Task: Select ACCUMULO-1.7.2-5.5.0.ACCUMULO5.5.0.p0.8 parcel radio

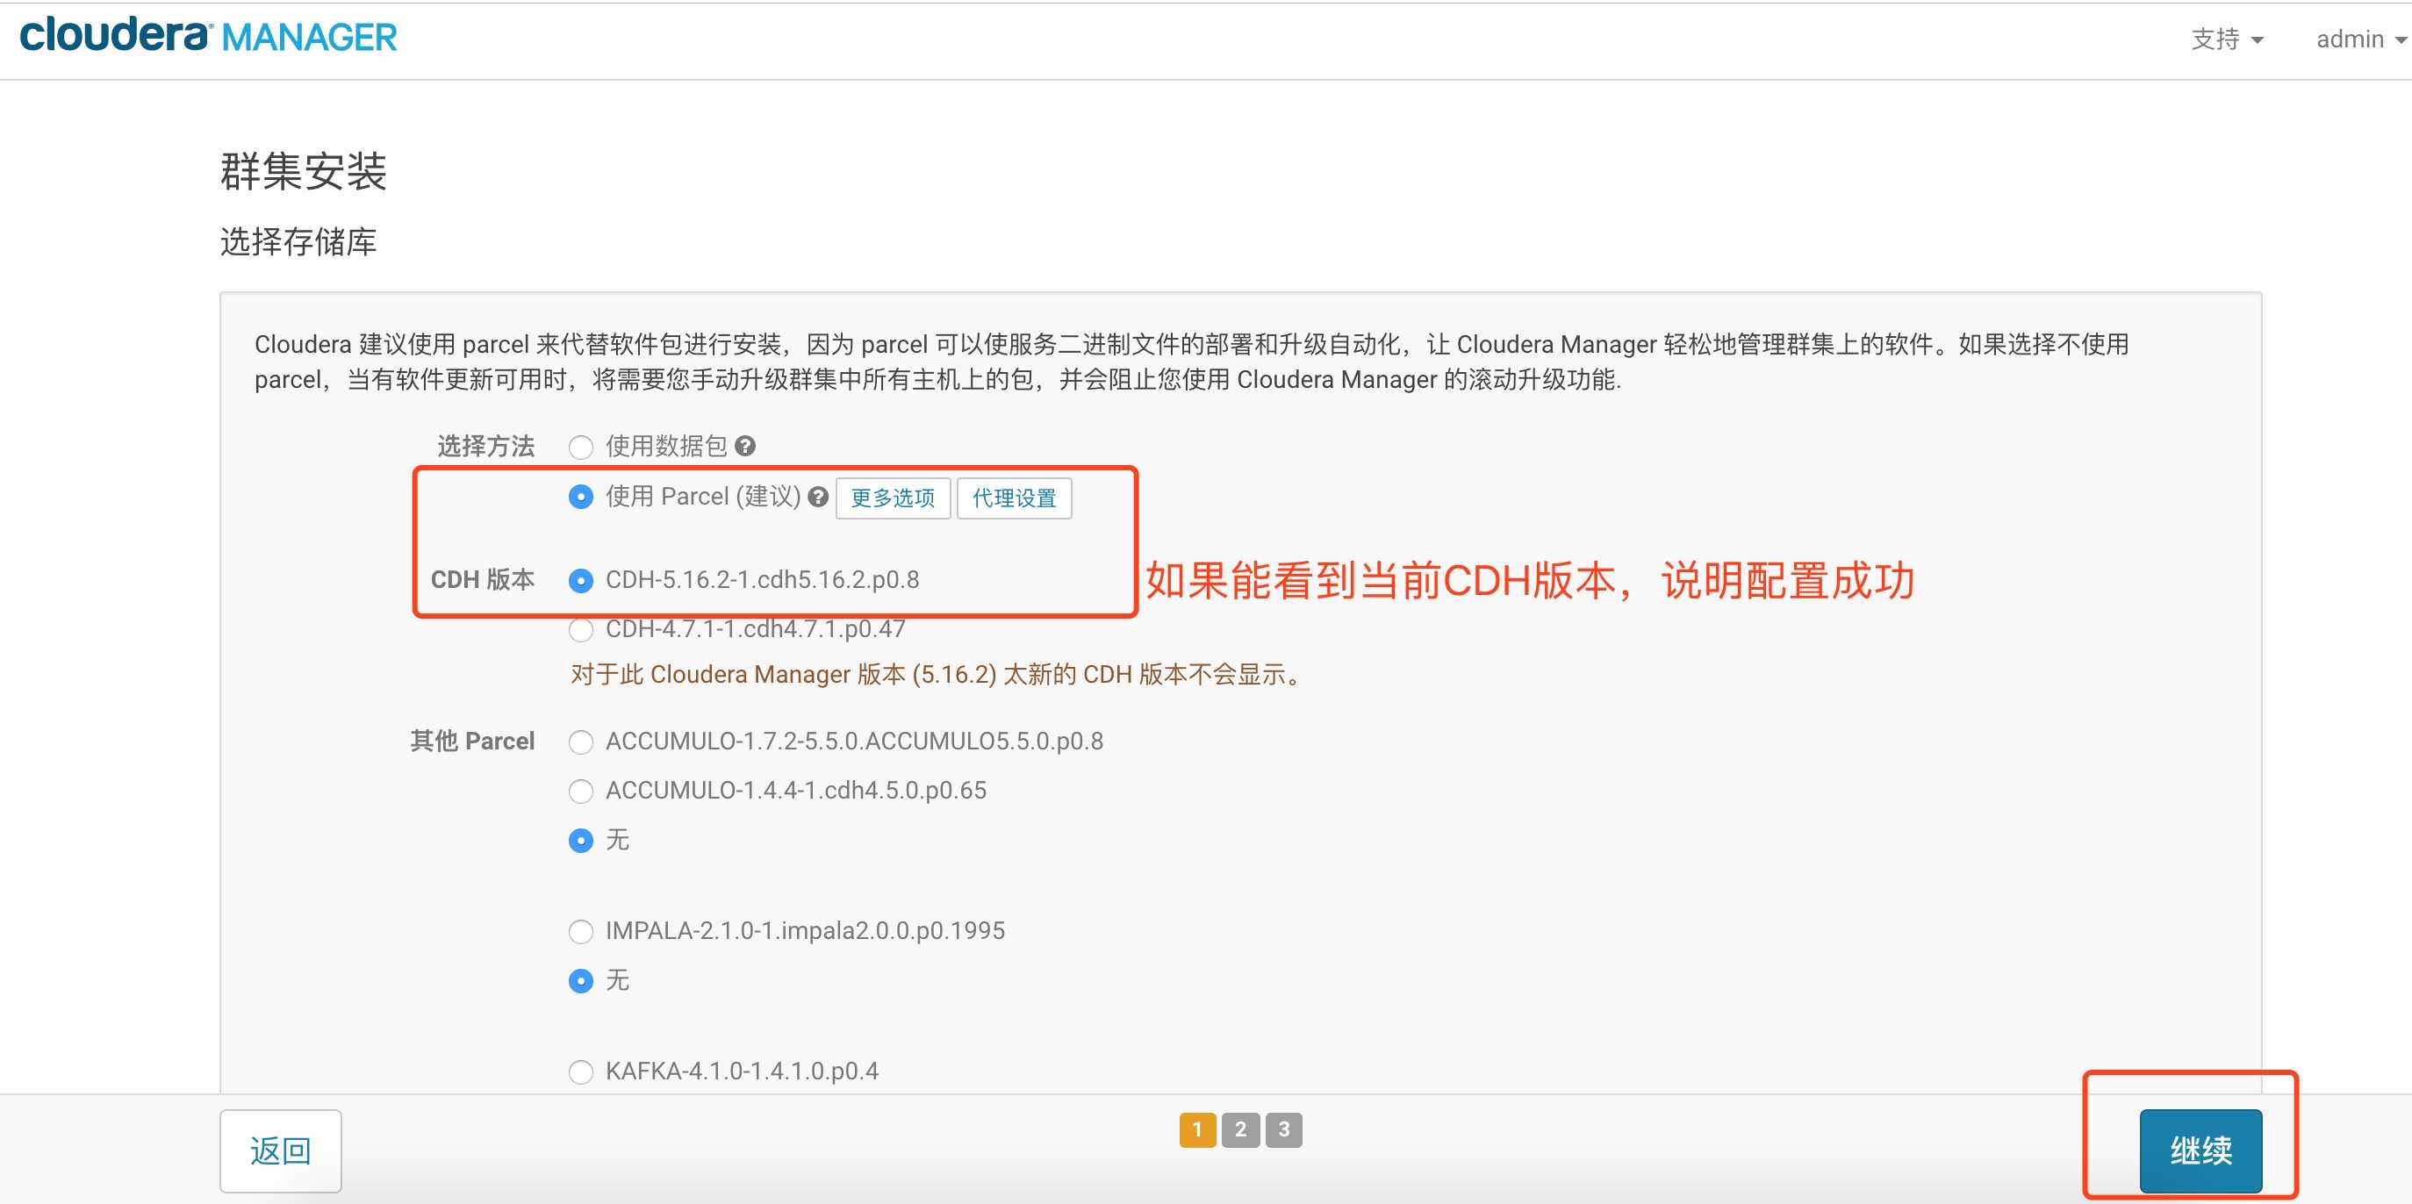Action: [x=580, y=742]
